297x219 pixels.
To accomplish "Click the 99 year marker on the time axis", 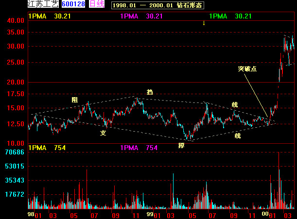I will 151,214.
